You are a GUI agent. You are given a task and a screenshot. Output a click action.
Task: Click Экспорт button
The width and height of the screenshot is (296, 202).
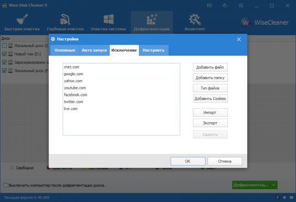(x=210, y=123)
